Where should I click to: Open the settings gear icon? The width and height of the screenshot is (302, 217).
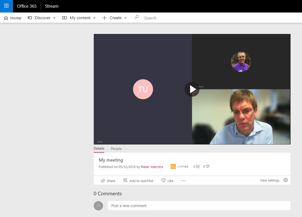point(286,180)
